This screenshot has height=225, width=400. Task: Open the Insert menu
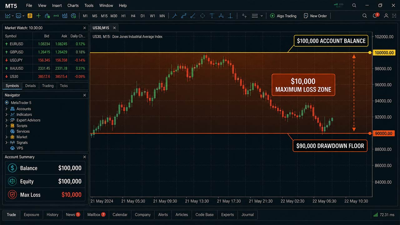pos(57,5)
